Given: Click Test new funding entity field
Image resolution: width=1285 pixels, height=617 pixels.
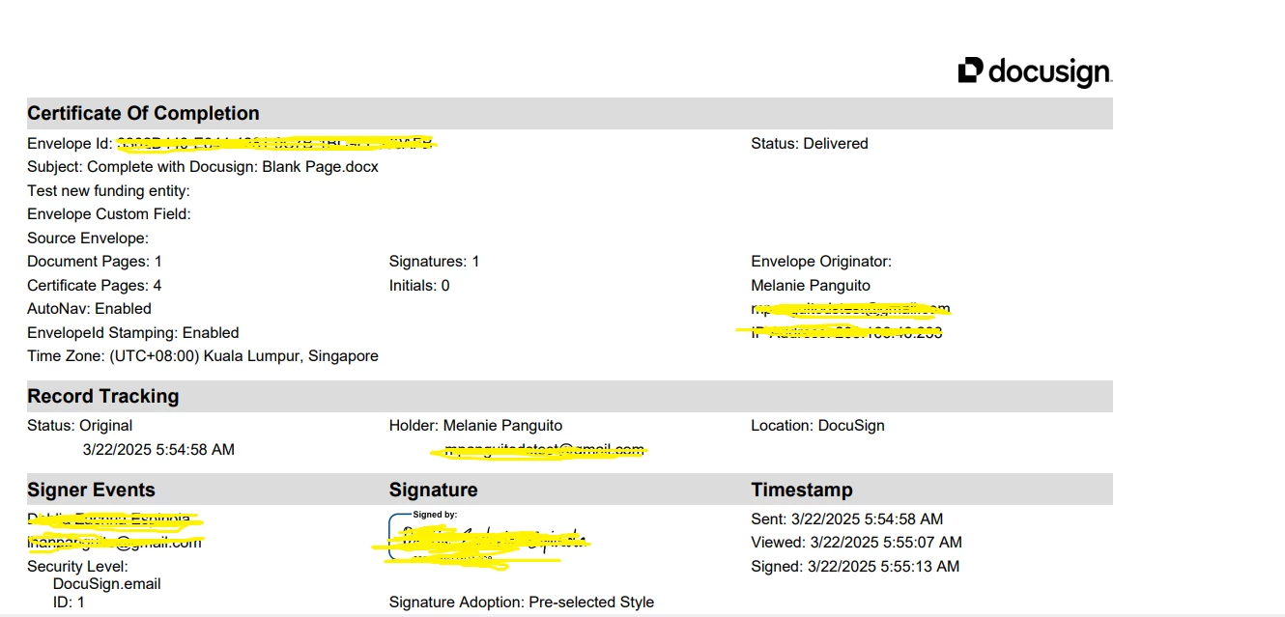Looking at the screenshot, I should pyautogui.click(x=108, y=190).
